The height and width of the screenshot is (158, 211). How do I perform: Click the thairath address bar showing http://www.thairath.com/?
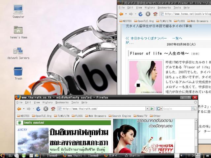click(x=102, y=109)
